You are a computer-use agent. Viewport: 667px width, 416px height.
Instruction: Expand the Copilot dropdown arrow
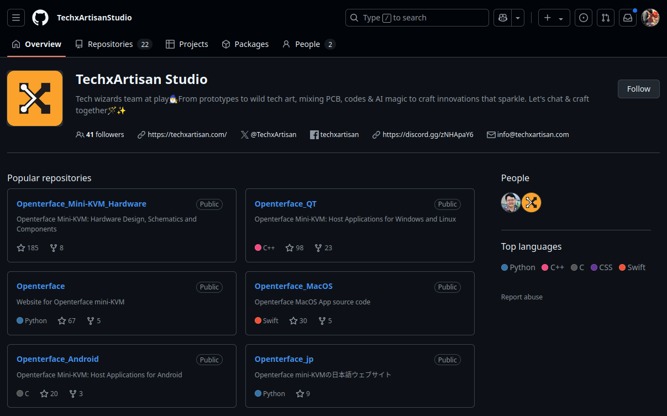[518, 18]
